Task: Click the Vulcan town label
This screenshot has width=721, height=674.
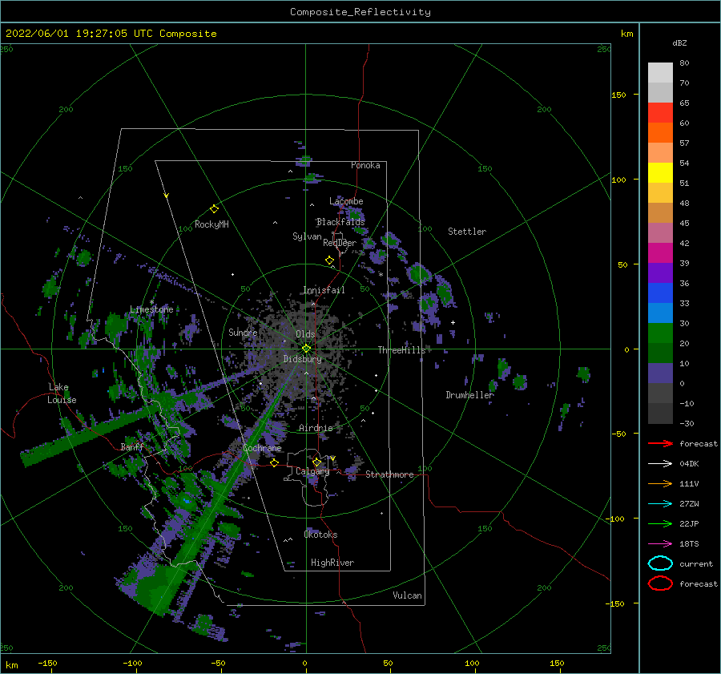Action: pos(407,595)
